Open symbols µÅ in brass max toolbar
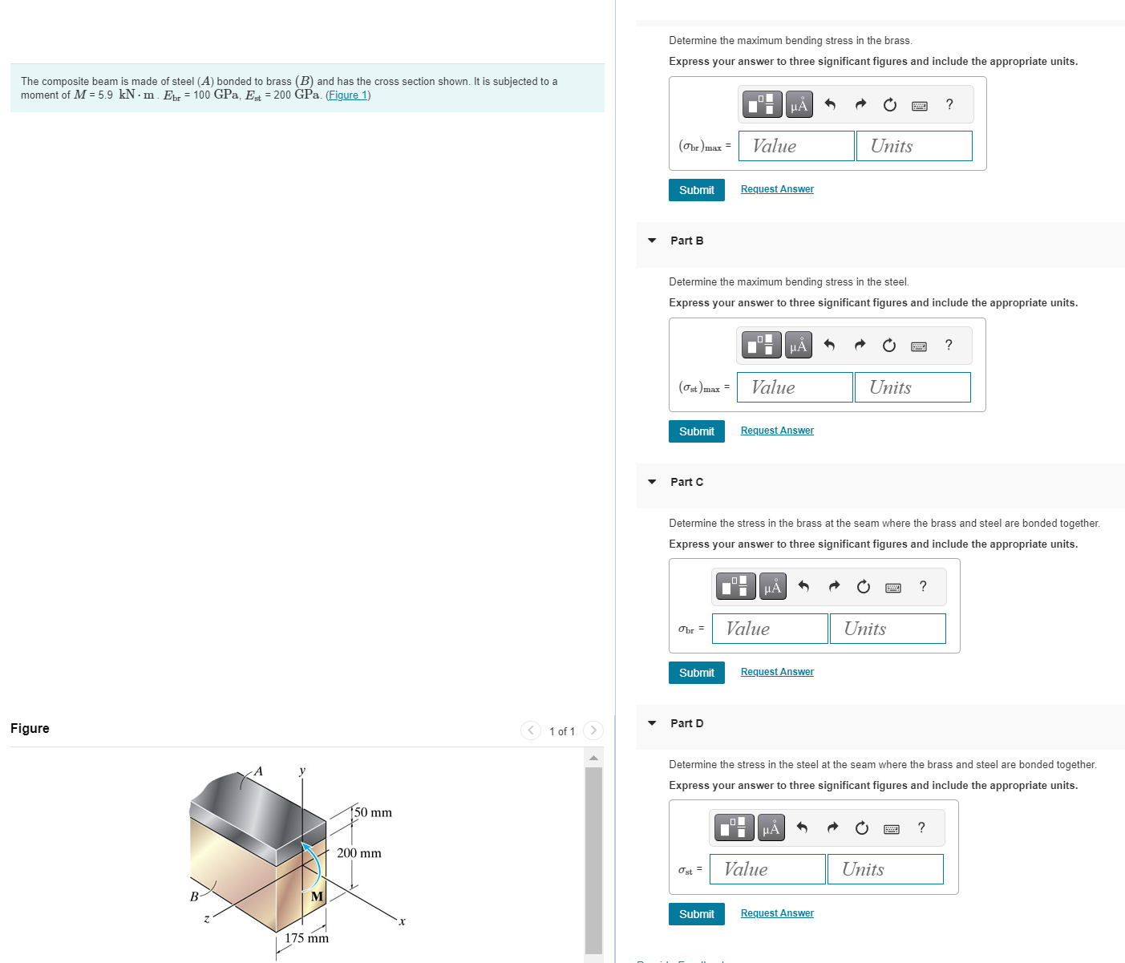The image size is (1125, 963). click(799, 104)
